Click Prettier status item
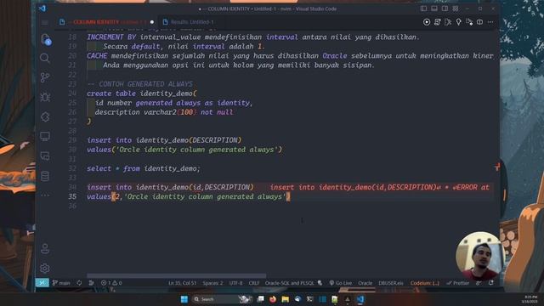Image resolution: width=544 pixels, height=306 pixels. 457,283
